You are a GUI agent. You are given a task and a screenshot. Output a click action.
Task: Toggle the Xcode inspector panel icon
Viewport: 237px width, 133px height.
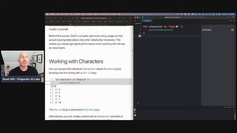click(x=233, y=17)
